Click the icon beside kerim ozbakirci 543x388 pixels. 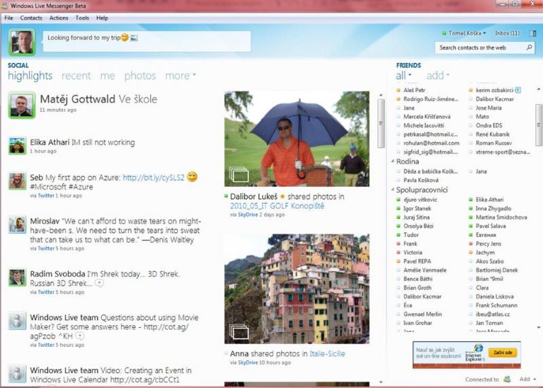coord(518,90)
